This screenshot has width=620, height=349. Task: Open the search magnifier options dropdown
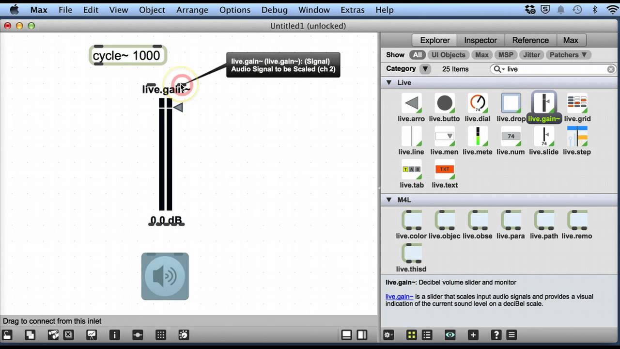click(x=498, y=69)
